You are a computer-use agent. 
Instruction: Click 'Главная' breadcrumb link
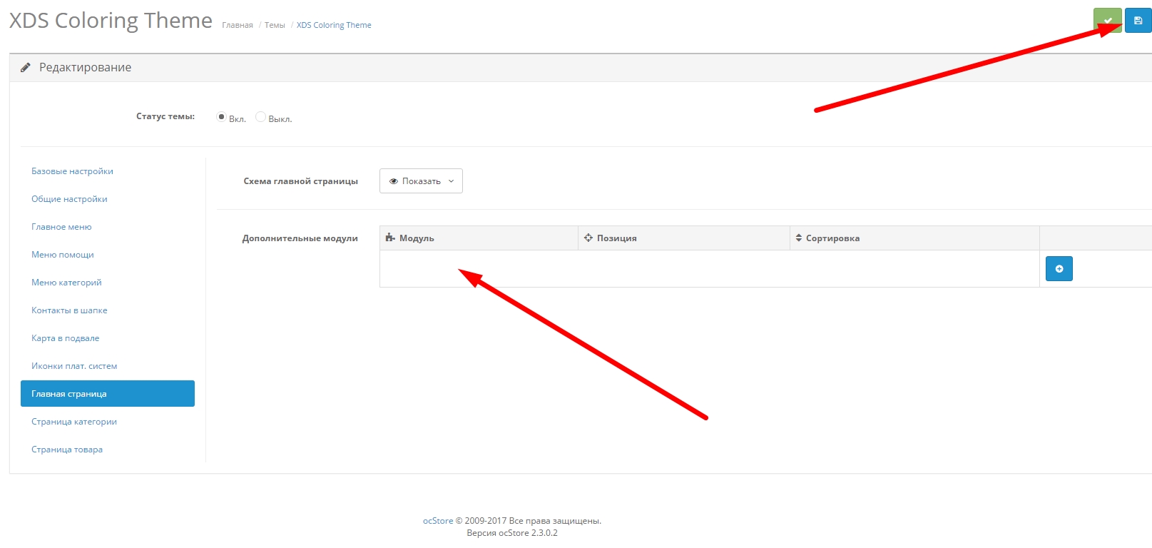click(238, 25)
